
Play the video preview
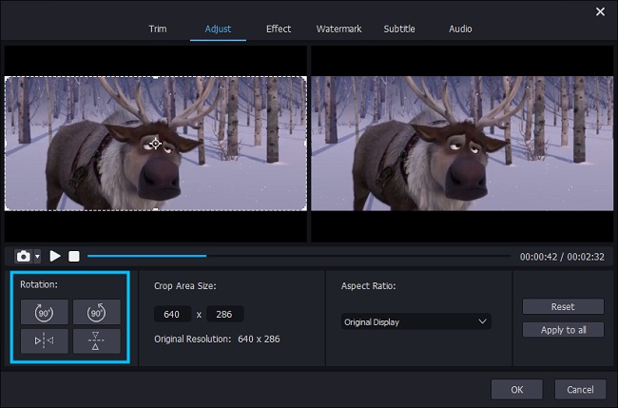click(55, 256)
